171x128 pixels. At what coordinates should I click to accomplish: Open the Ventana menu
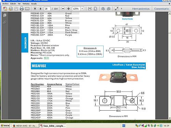pyautogui.click(x=26, y=4)
